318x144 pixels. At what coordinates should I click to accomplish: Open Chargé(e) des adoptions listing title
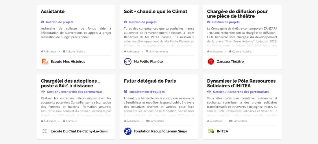coord(70,83)
